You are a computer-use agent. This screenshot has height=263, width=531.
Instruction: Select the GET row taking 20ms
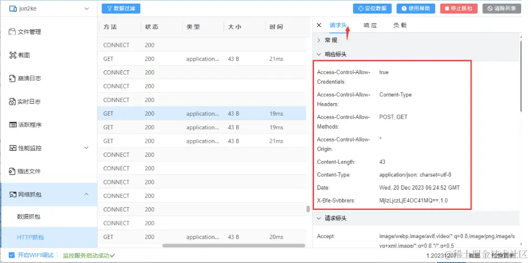tap(202, 237)
